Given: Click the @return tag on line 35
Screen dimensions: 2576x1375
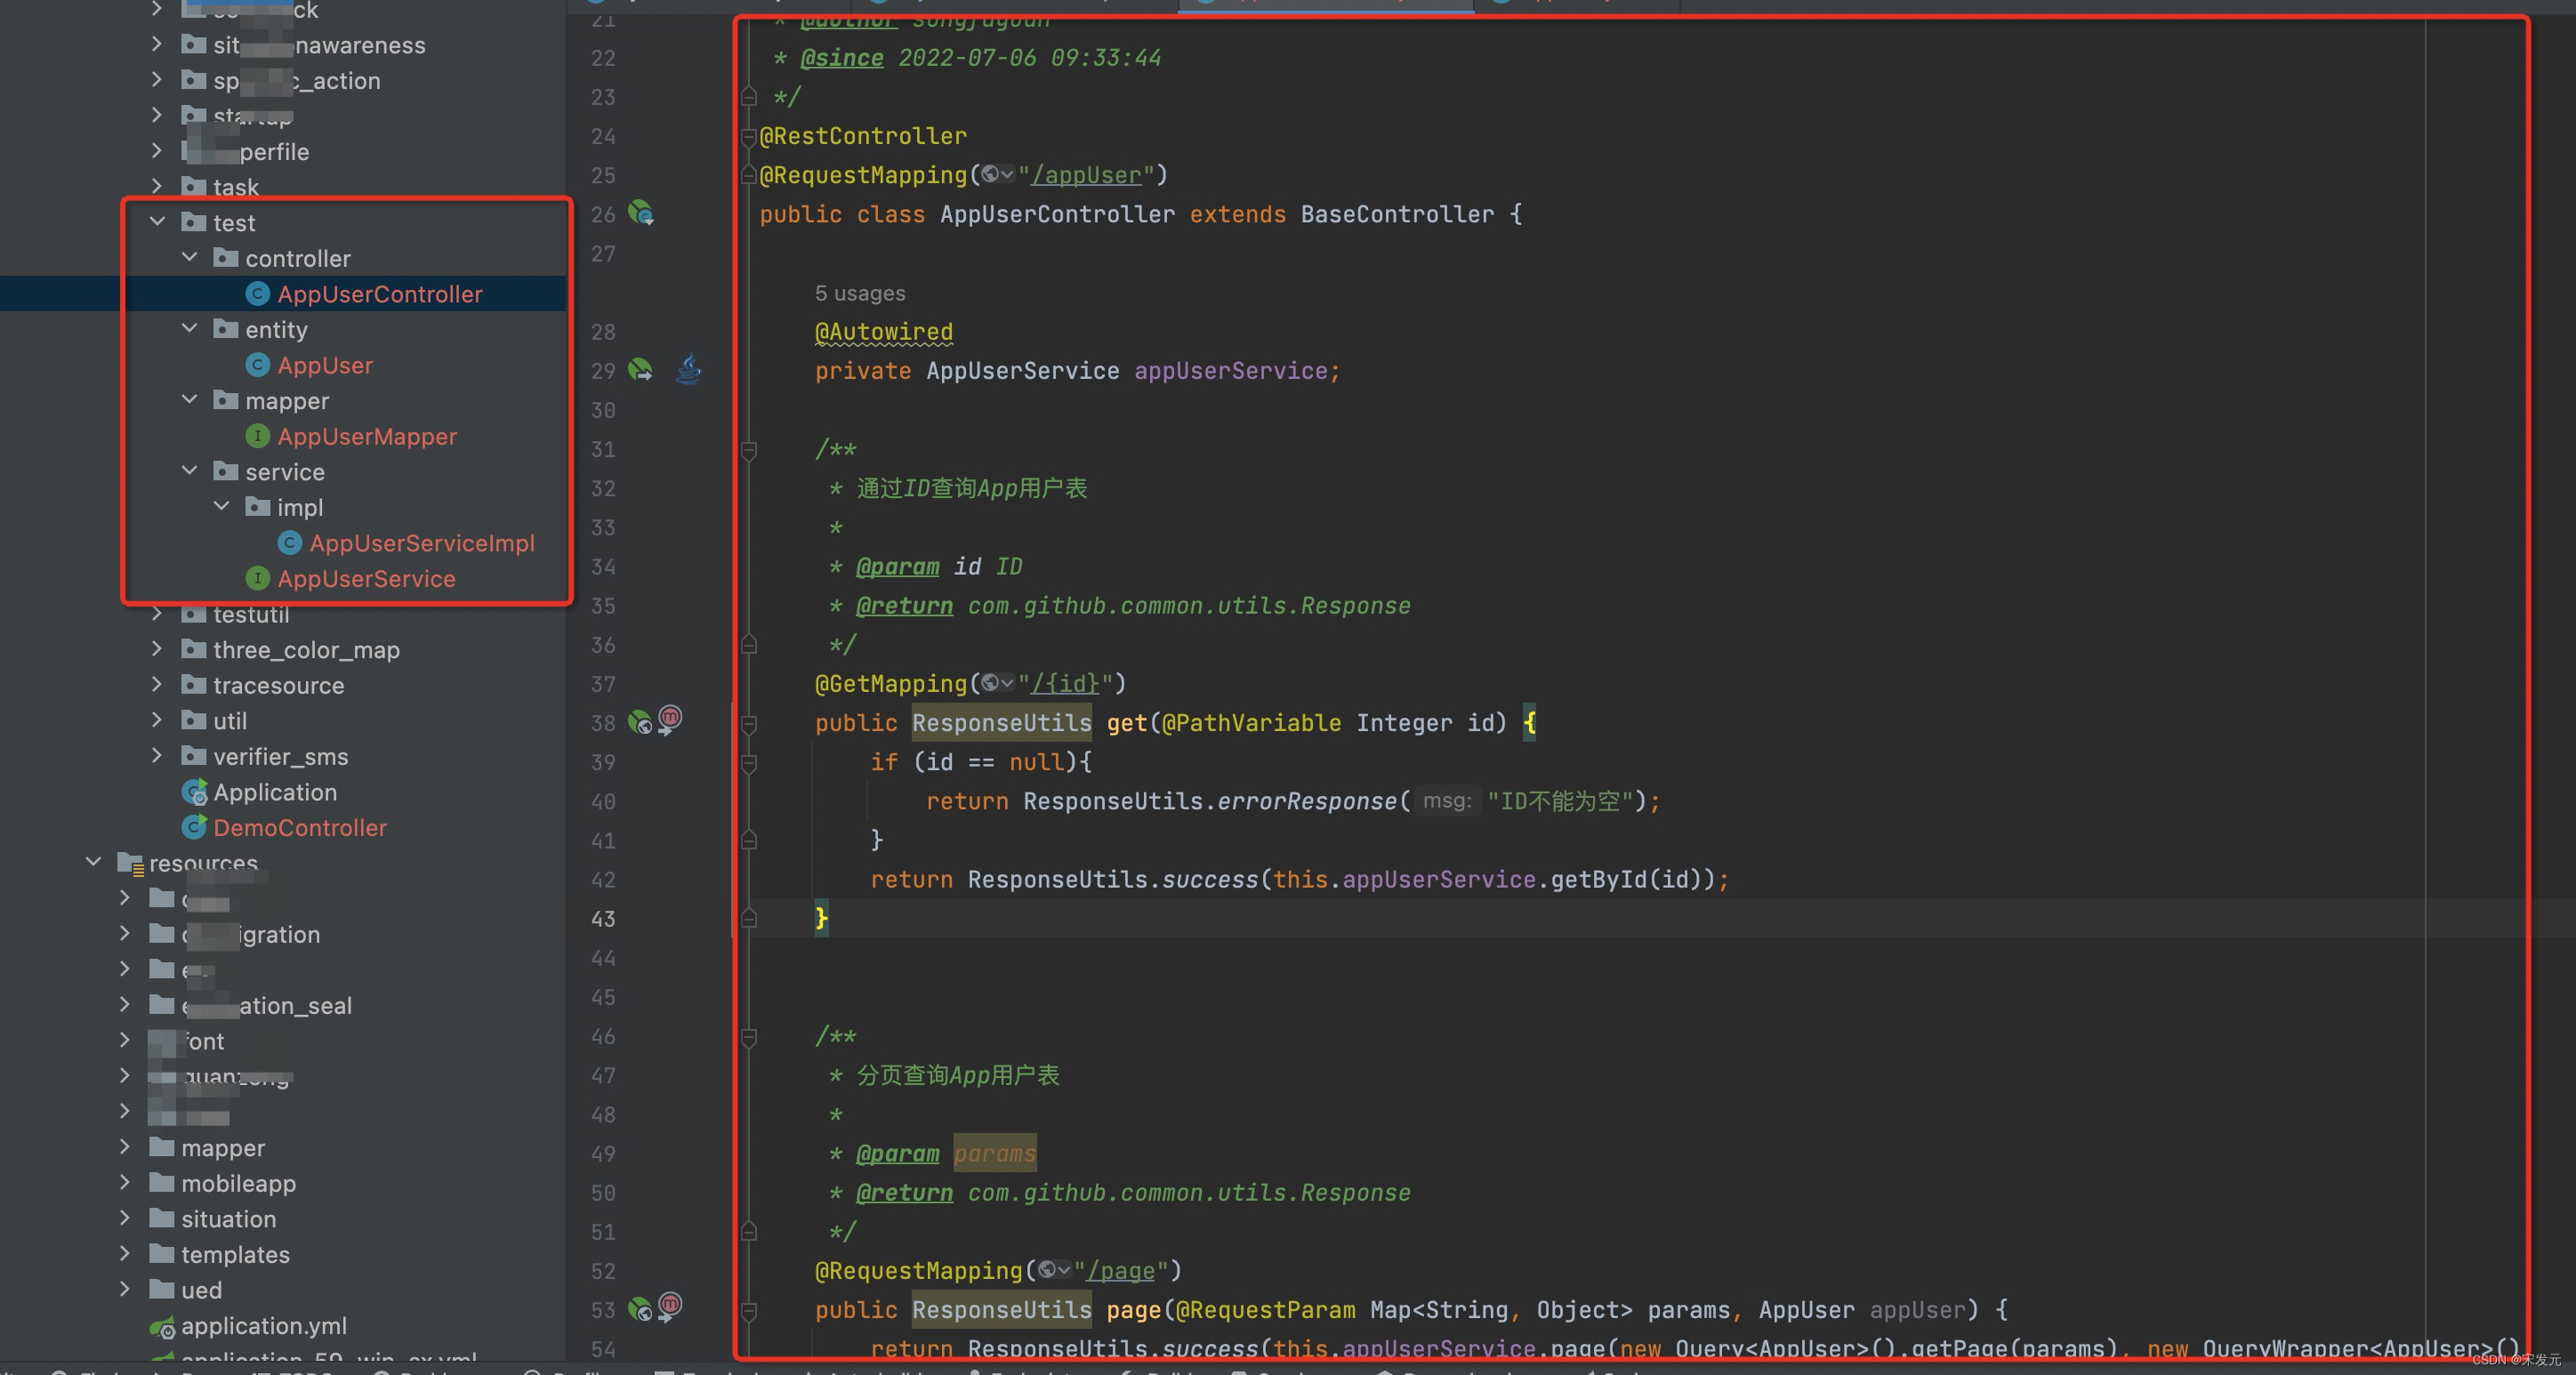Looking at the screenshot, I should tap(904, 605).
